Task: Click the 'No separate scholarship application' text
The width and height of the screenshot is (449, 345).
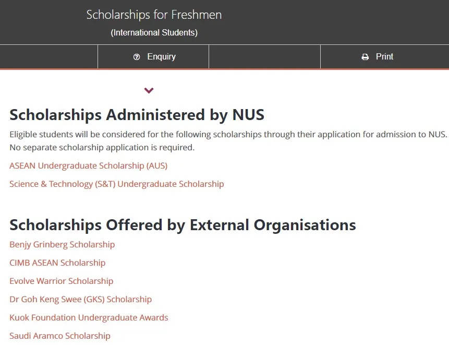Action: click(102, 147)
